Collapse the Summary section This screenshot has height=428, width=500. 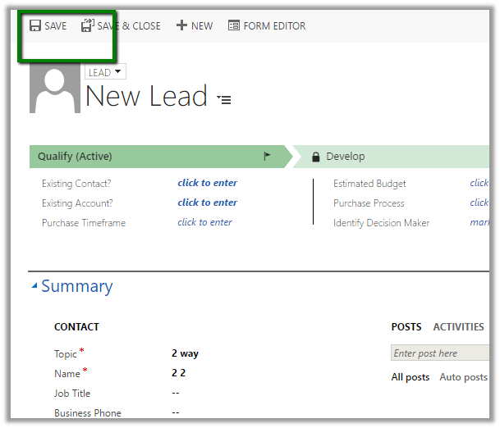(x=34, y=286)
